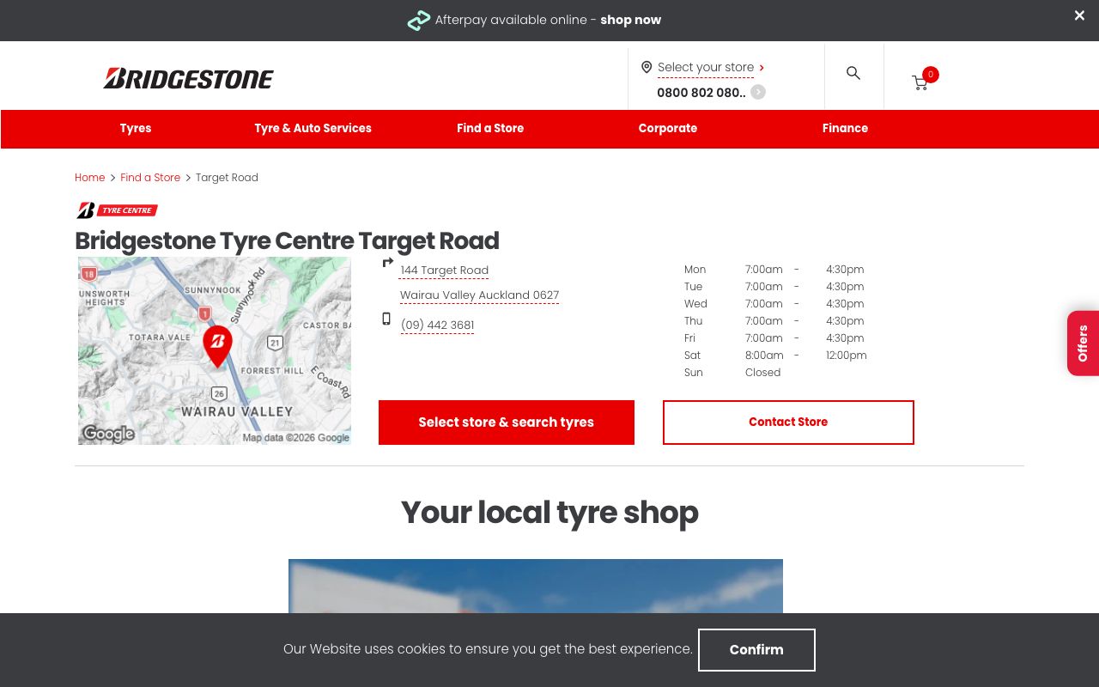Open the search magnifier icon
Image resolution: width=1099 pixels, height=687 pixels.
pyautogui.click(x=853, y=73)
